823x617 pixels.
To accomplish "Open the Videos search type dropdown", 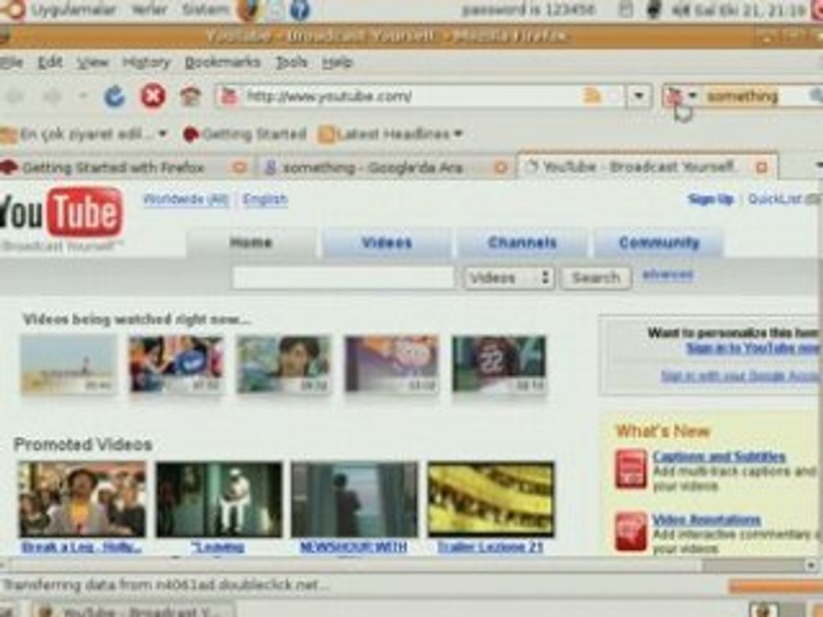I will 508,277.
